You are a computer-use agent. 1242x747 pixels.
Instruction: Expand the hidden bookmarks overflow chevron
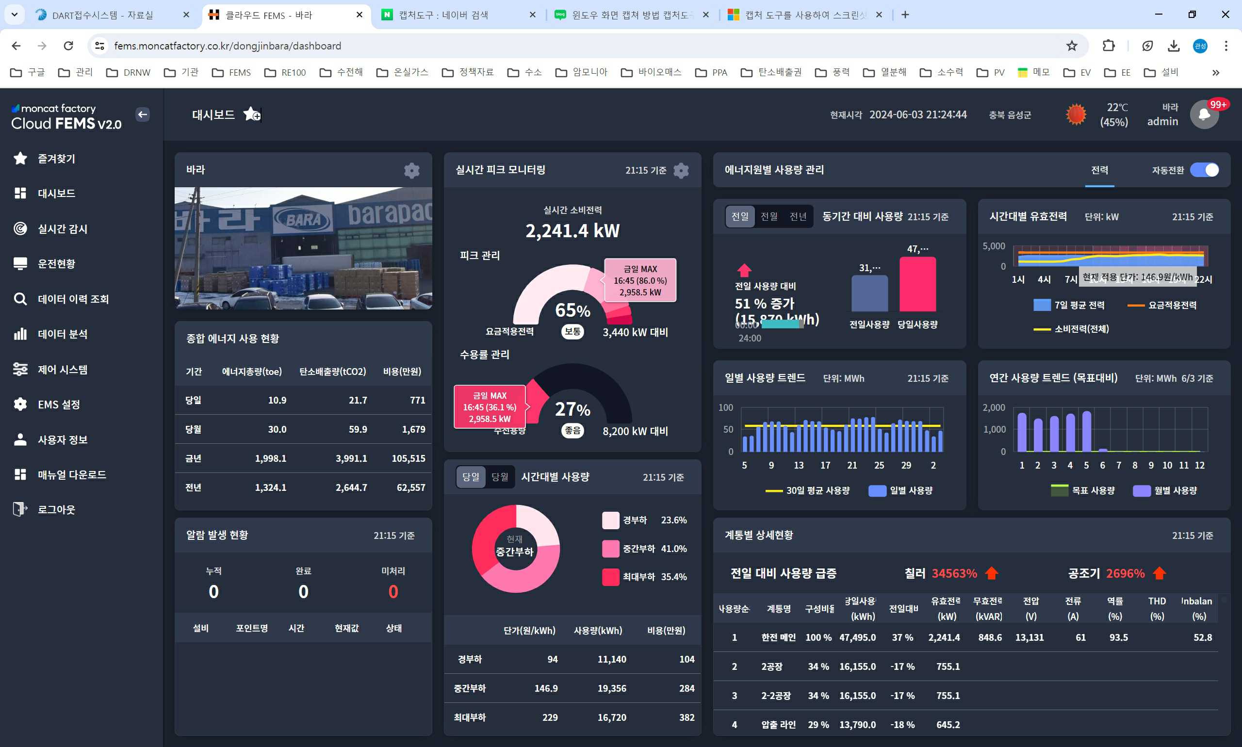pos(1215,72)
